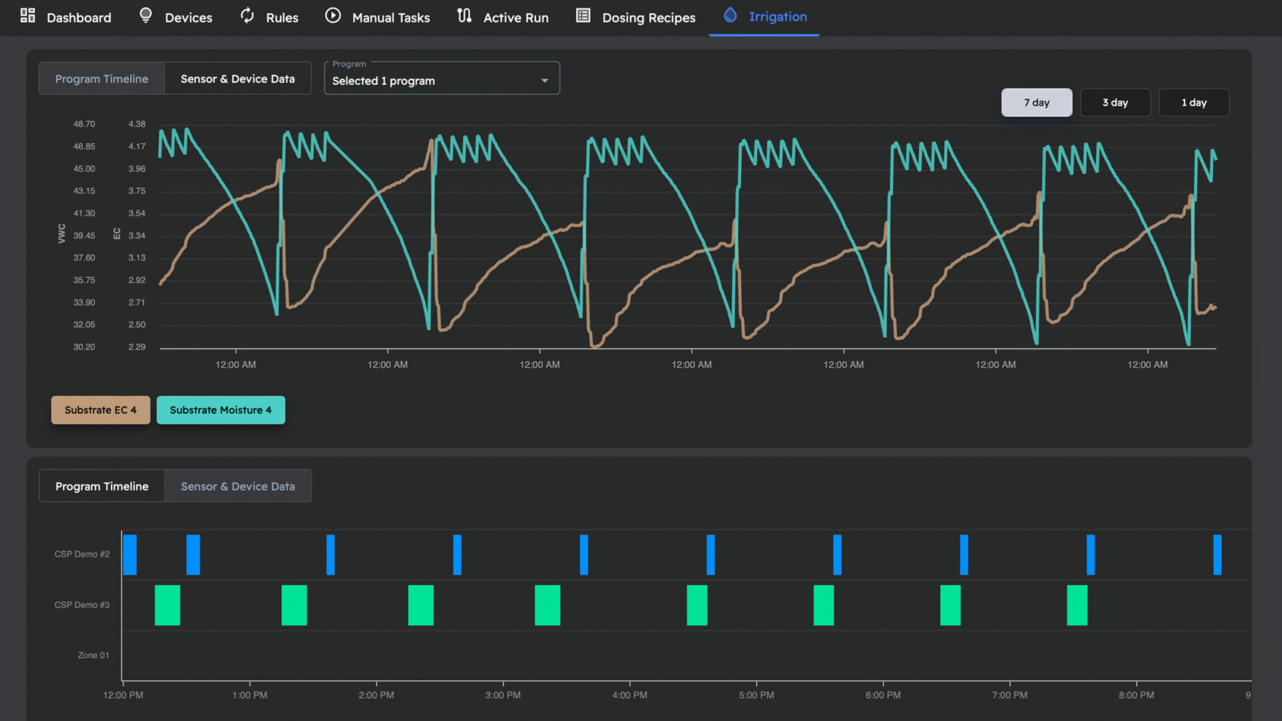Image resolution: width=1282 pixels, height=721 pixels.
Task: Select 1 day time range
Action: coord(1194,102)
